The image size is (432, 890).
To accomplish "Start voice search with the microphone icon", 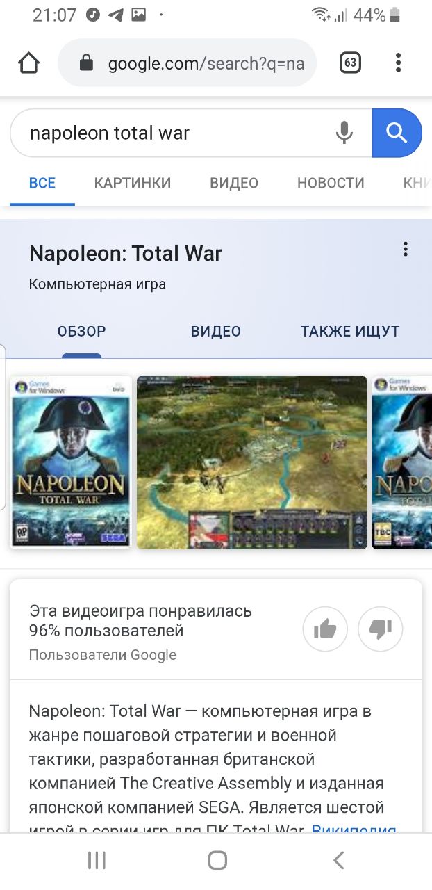I will pos(344,133).
